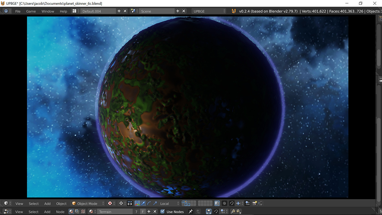The image size is (382, 215).
Task: Toggle lock camera and layers to scene
Action: click(x=217, y=203)
